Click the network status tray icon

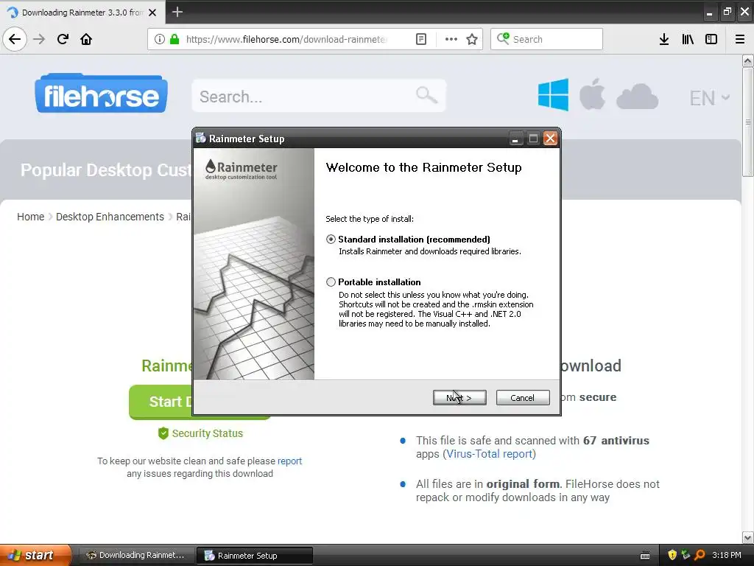686,555
